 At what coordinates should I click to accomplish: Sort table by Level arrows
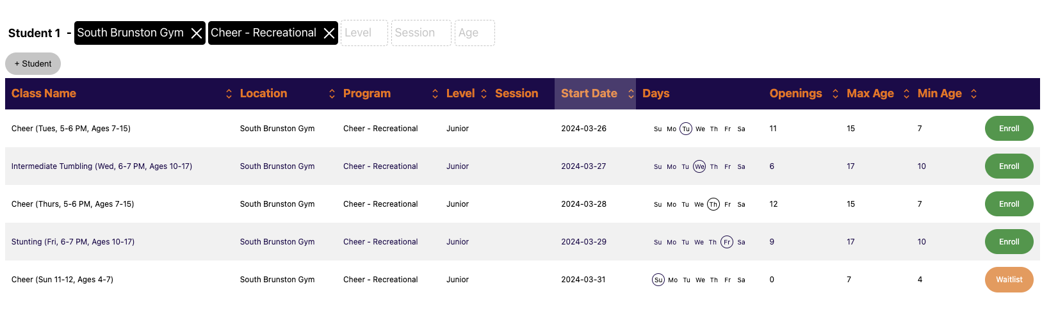point(484,94)
